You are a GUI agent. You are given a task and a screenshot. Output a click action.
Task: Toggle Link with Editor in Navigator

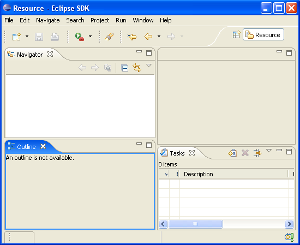tap(137, 68)
